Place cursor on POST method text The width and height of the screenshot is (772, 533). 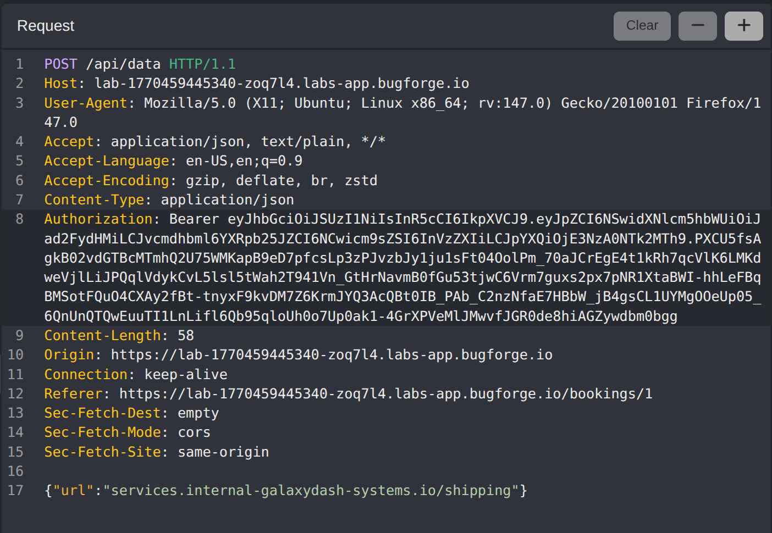click(60, 64)
